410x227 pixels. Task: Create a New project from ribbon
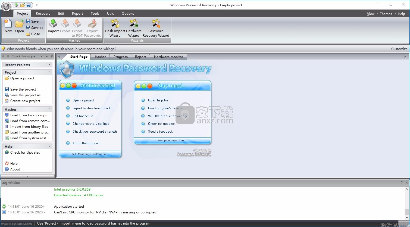(8, 26)
